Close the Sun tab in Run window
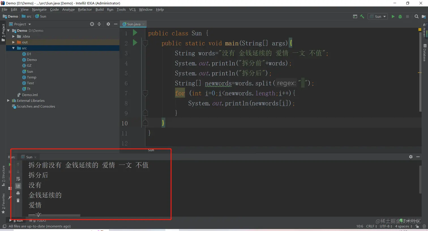 (35, 157)
